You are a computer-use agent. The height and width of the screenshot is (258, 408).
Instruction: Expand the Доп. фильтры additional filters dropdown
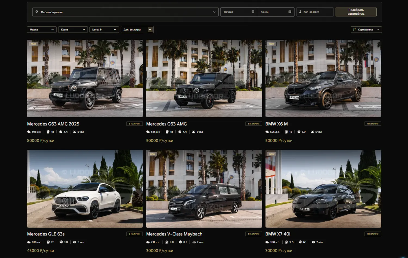[137, 30]
